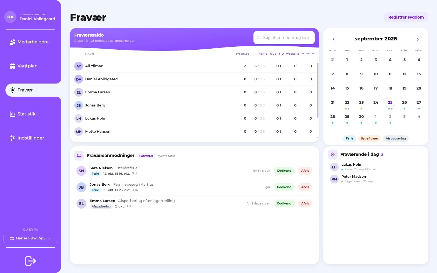The image size is (437, 273).
Task: Click the AY avatar for Ali Yilmaz
Action: [x=79, y=66]
